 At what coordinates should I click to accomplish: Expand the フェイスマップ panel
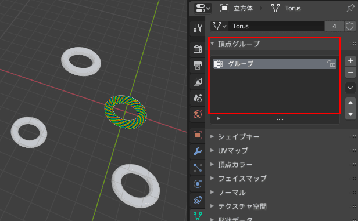[x=212, y=178]
